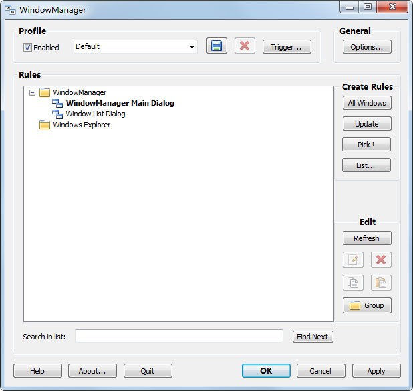
Task: Click the paste rule clipboard icon
Action: tap(381, 283)
